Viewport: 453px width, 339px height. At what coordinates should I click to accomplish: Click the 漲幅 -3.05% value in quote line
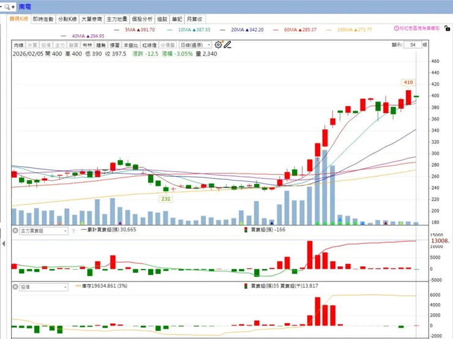pos(177,54)
